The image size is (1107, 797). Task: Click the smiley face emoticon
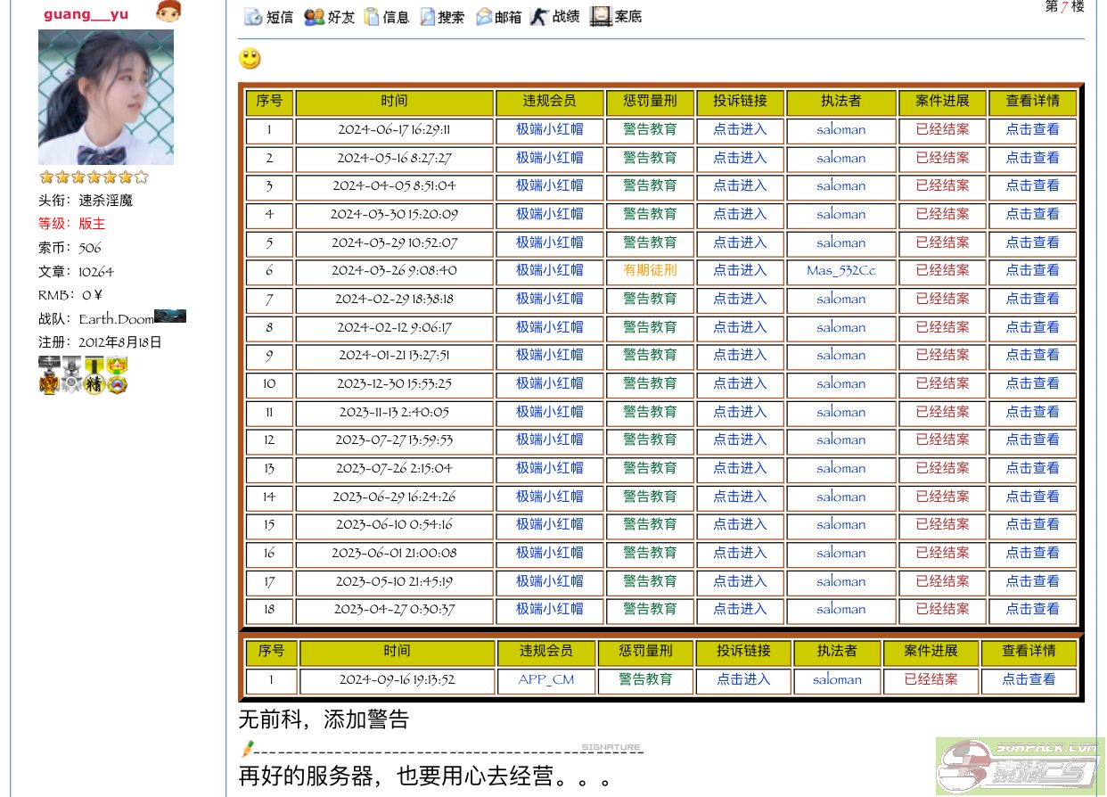(x=250, y=60)
